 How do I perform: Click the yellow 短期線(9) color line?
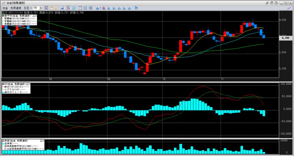(3, 18)
